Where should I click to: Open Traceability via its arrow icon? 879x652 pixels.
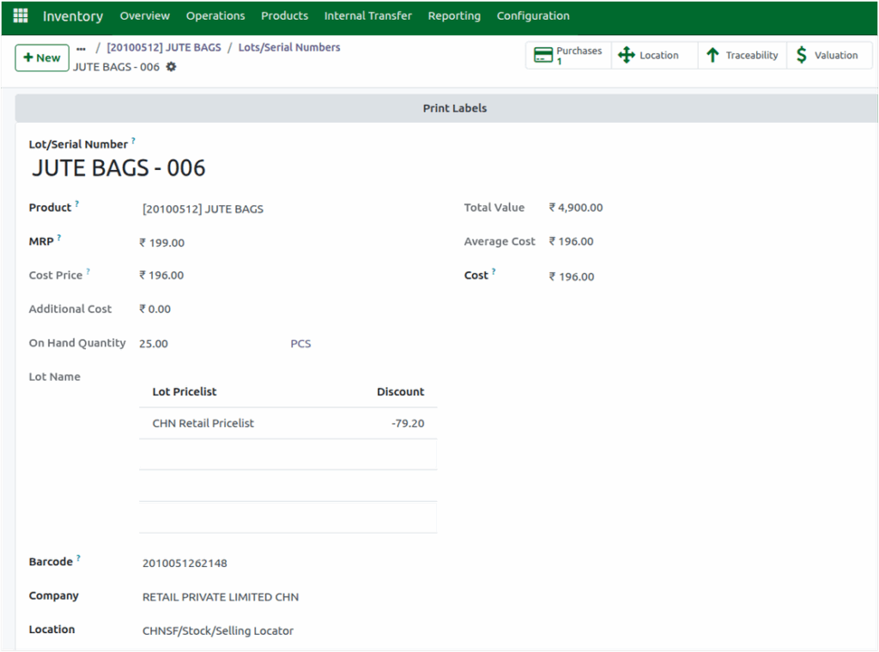tap(713, 54)
